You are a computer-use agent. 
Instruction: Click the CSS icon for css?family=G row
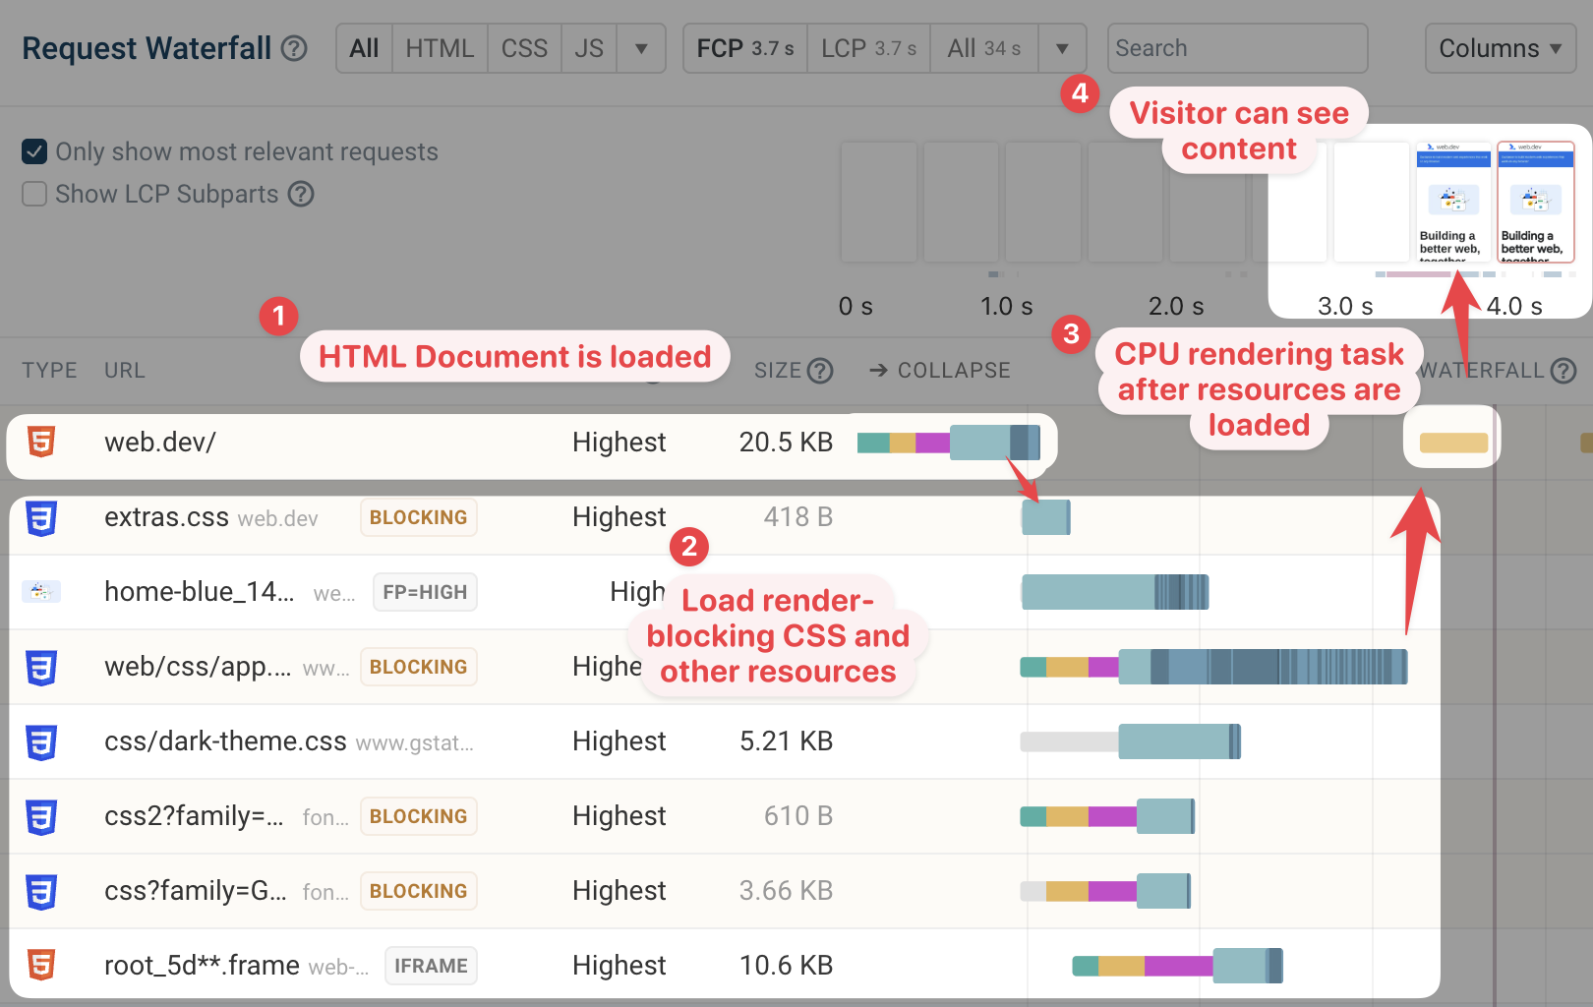40,891
